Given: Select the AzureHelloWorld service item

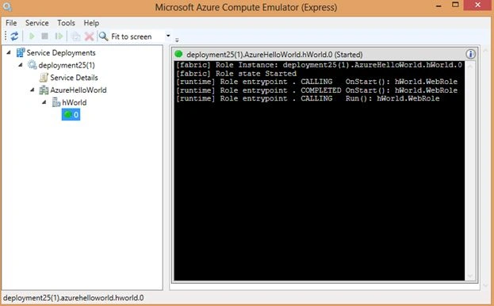Looking at the screenshot, I should 79,90.
